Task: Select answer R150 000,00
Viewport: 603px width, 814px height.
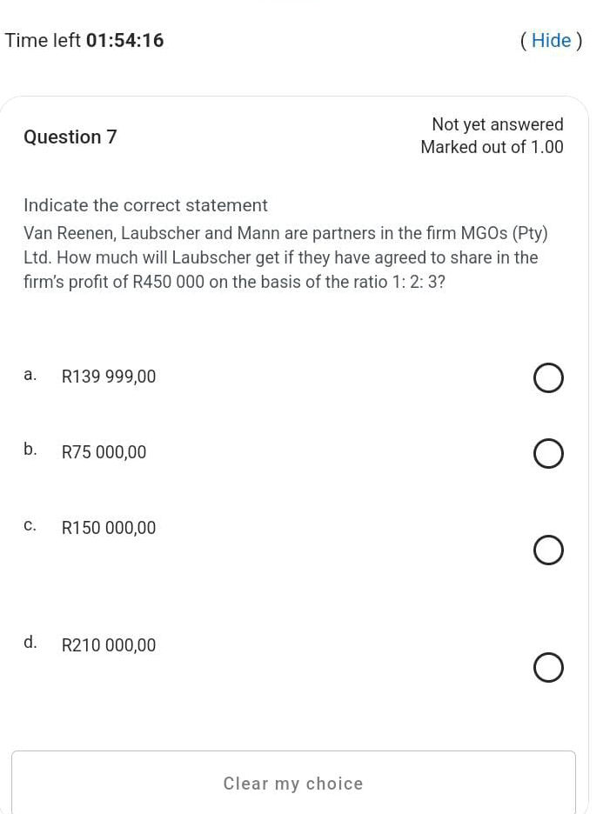Action: tap(108, 528)
